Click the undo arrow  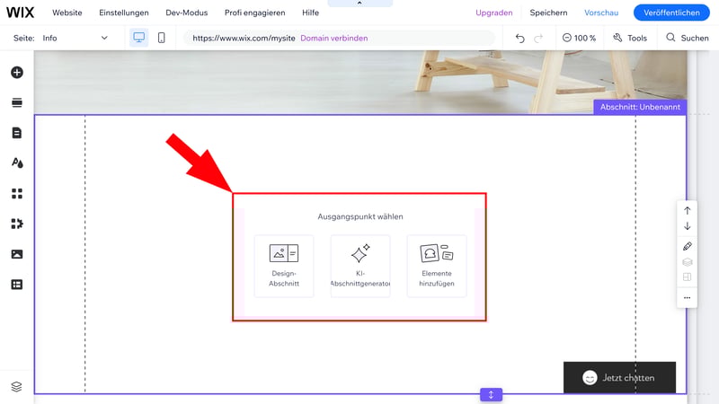coord(519,38)
